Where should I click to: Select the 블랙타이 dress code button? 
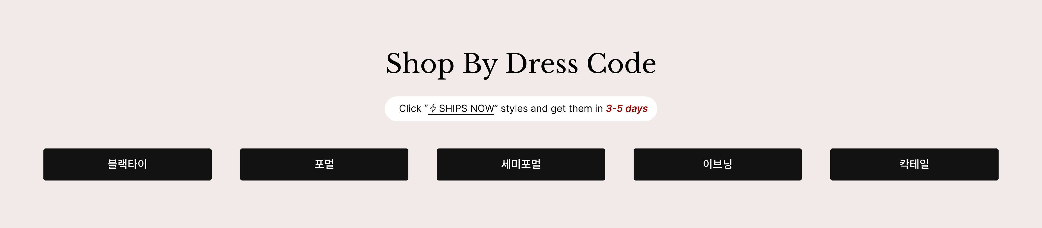pyautogui.click(x=128, y=164)
